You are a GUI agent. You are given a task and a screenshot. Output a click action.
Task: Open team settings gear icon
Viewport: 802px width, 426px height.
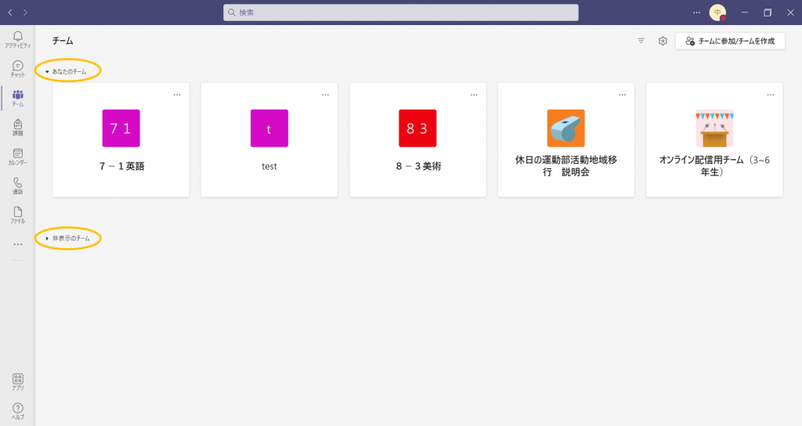click(x=663, y=41)
